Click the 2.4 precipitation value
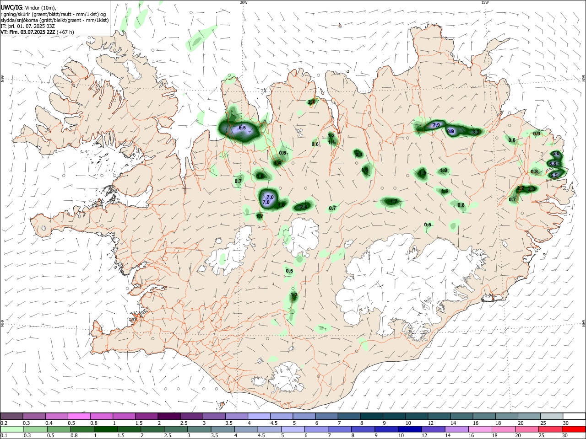The image size is (586, 439). point(303,207)
